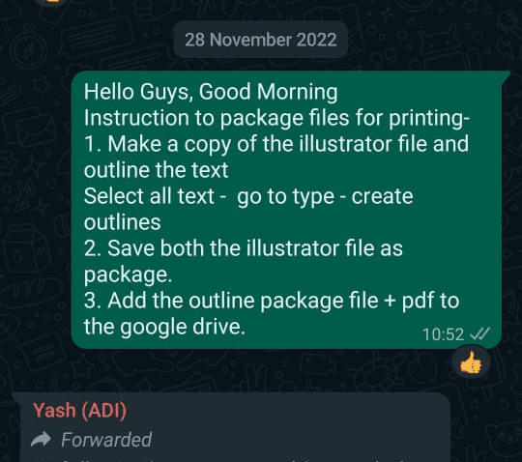Click the single word 'outlines' line
The height and width of the screenshot is (462, 522).
pyautogui.click(x=122, y=222)
